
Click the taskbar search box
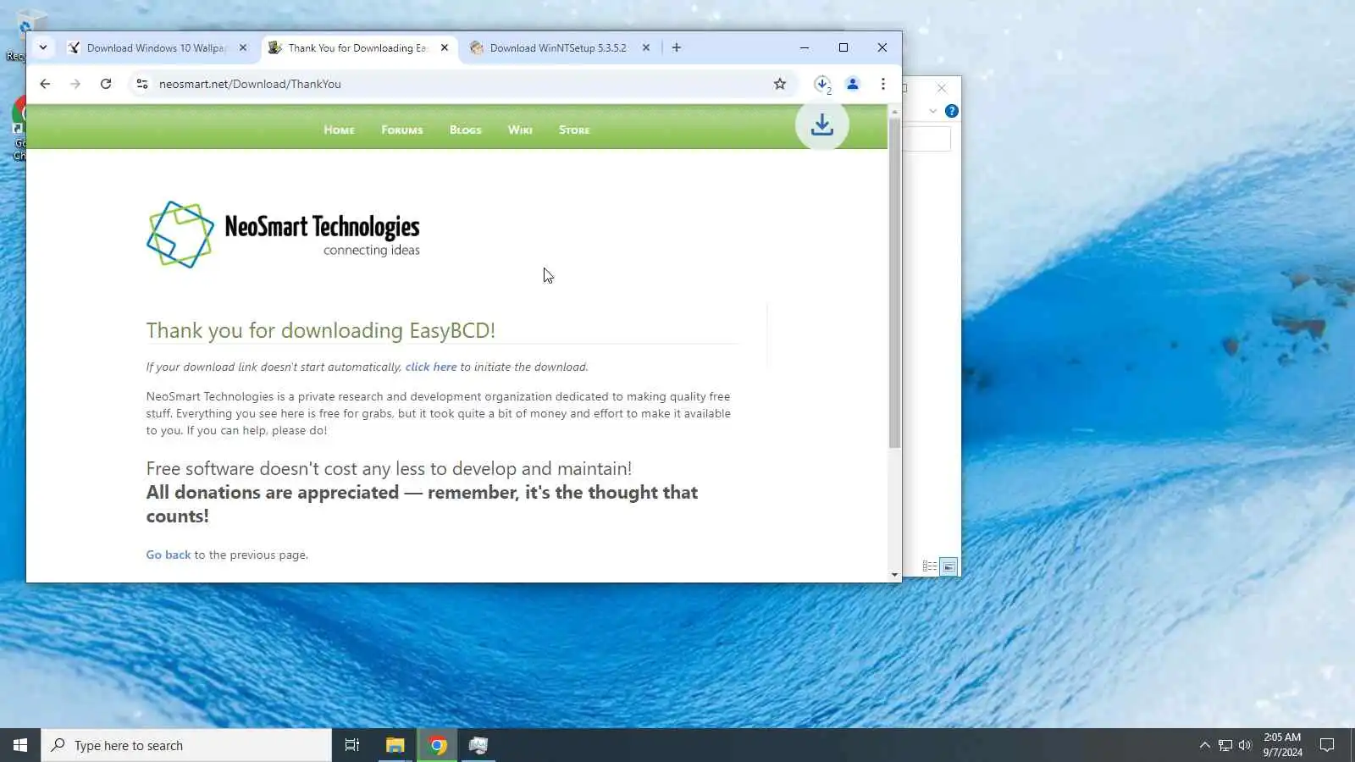click(186, 745)
